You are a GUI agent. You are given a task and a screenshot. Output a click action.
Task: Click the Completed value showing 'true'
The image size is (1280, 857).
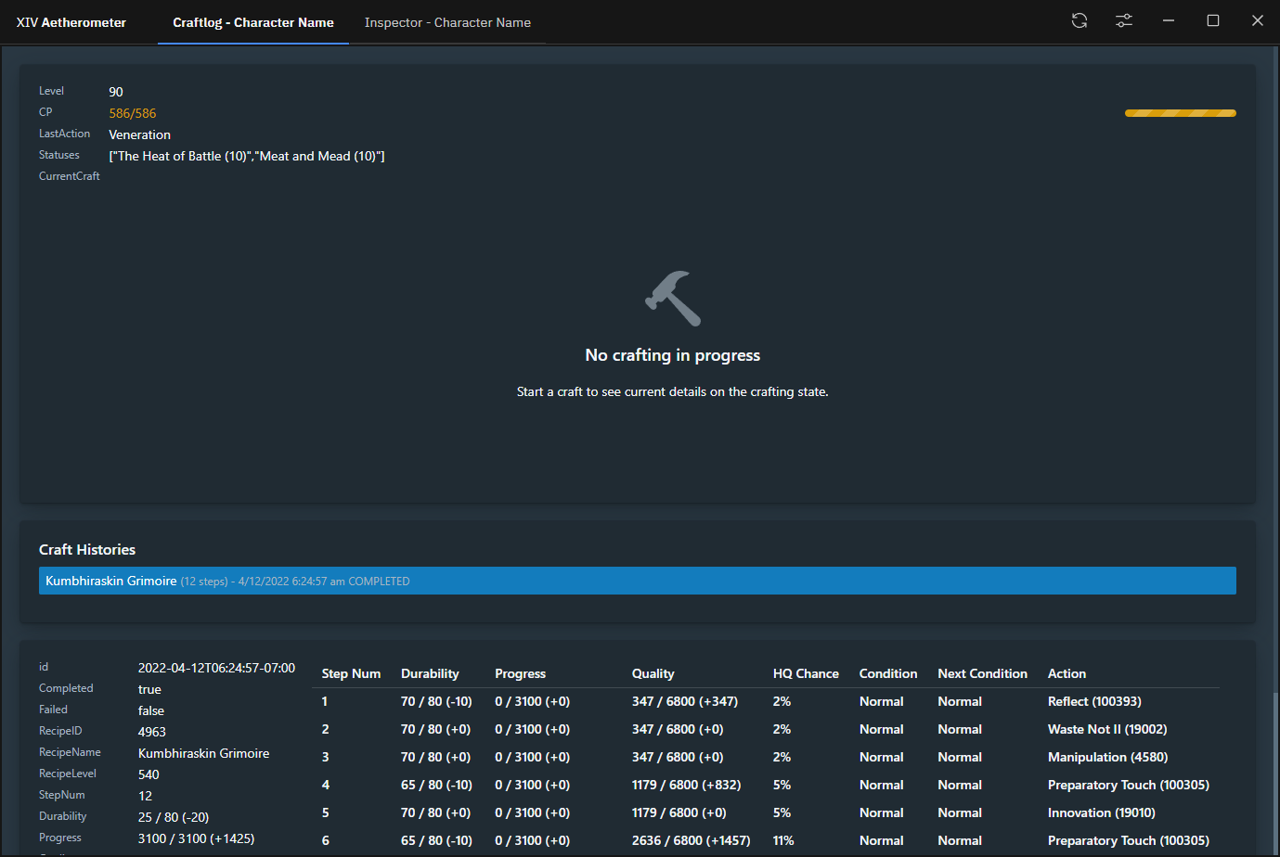[x=149, y=688]
